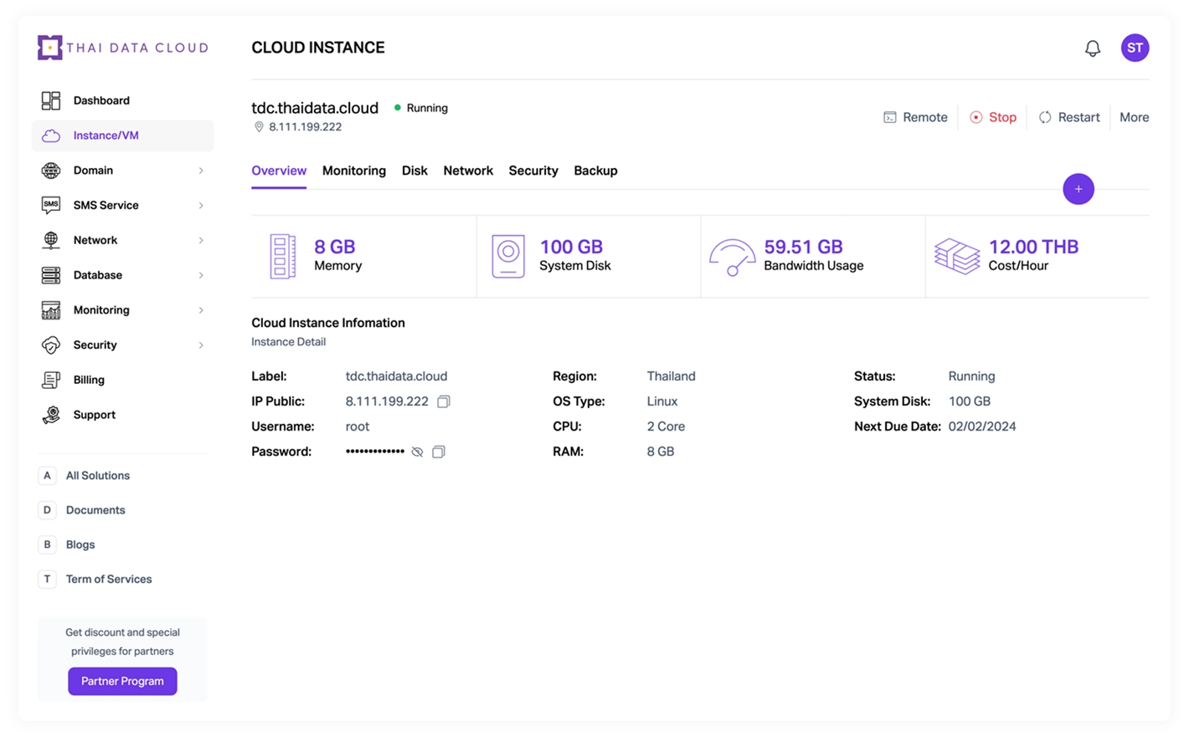Expand the sidebar Security submenu chevron
The image size is (1189, 736).
coord(201,345)
